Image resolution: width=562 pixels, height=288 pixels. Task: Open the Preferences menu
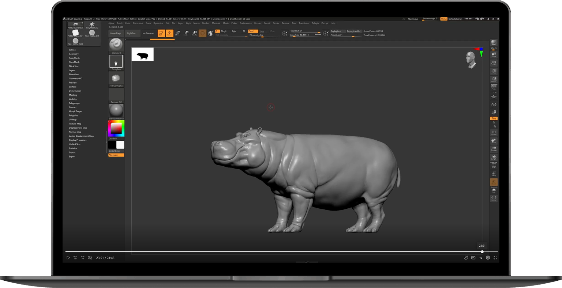click(x=246, y=23)
